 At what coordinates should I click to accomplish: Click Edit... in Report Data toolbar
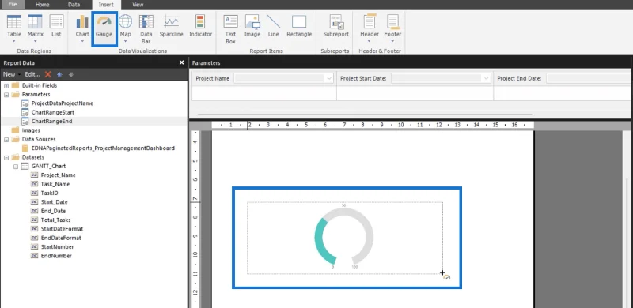click(x=32, y=74)
